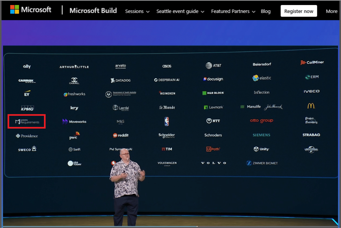
Task: Click the STRABAG logo
Action: (311, 135)
